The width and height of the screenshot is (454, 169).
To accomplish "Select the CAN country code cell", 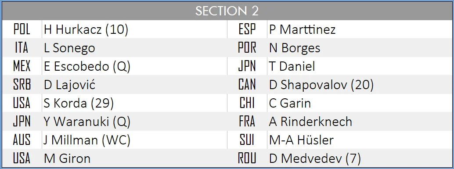I will [247, 85].
